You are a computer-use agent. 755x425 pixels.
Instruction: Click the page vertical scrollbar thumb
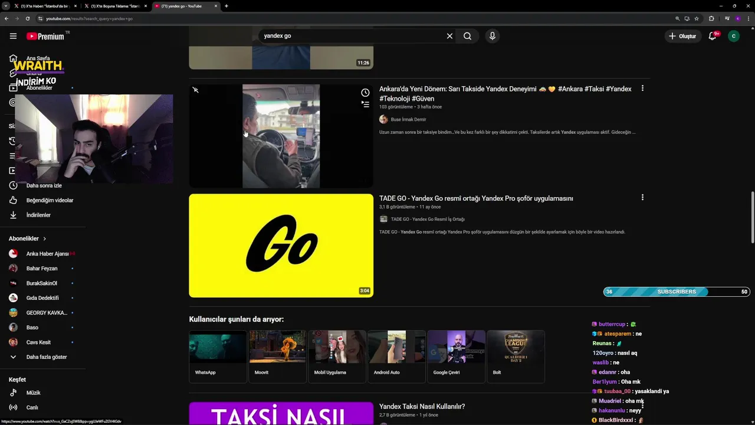click(x=752, y=217)
